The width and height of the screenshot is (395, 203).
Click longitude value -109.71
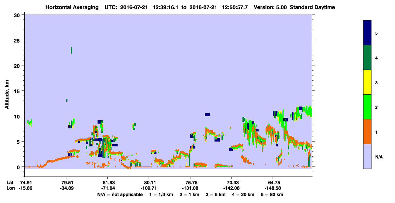point(149,188)
